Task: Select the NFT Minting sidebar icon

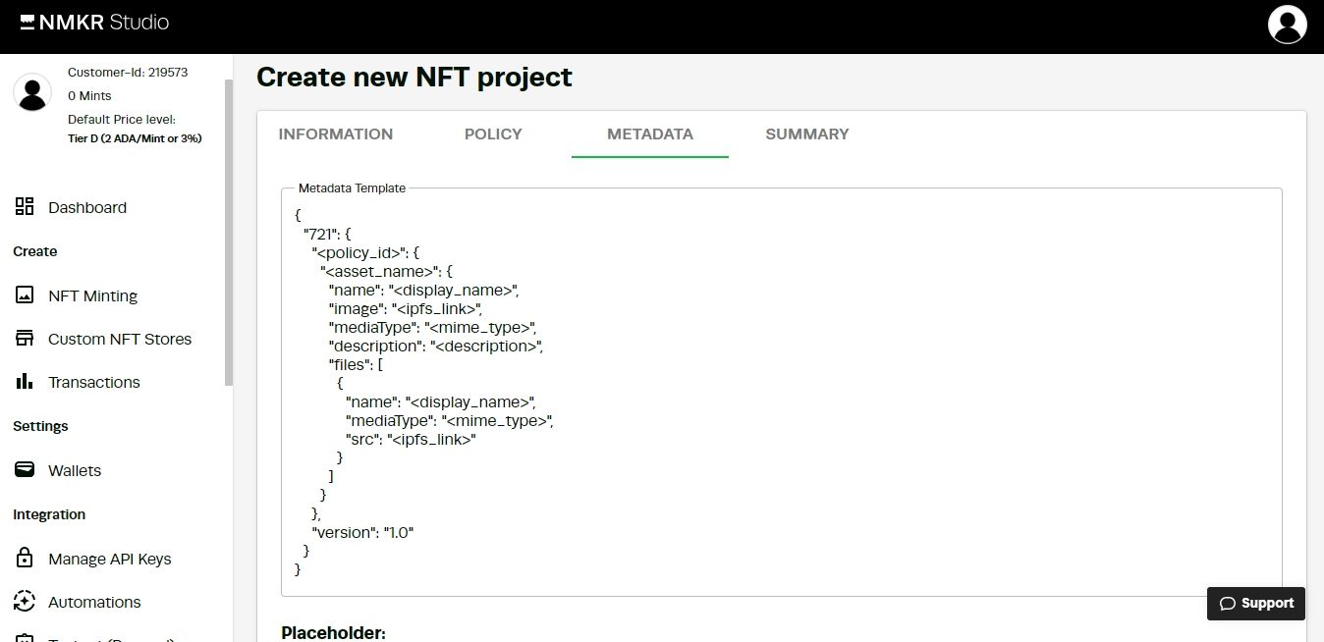Action: click(x=26, y=294)
